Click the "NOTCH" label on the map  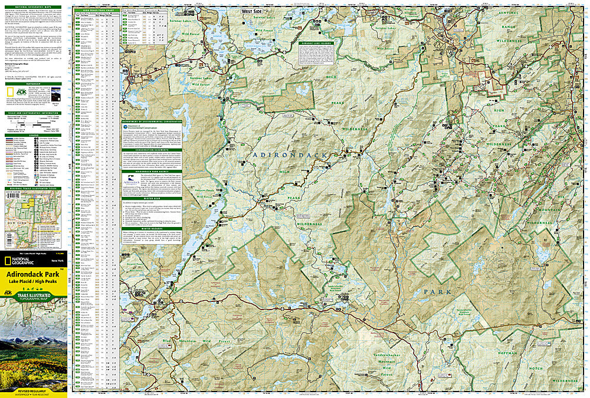click(x=536, y=369)
